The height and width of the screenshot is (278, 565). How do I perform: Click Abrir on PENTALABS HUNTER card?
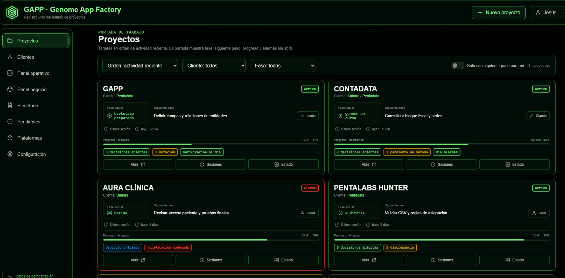369,260
